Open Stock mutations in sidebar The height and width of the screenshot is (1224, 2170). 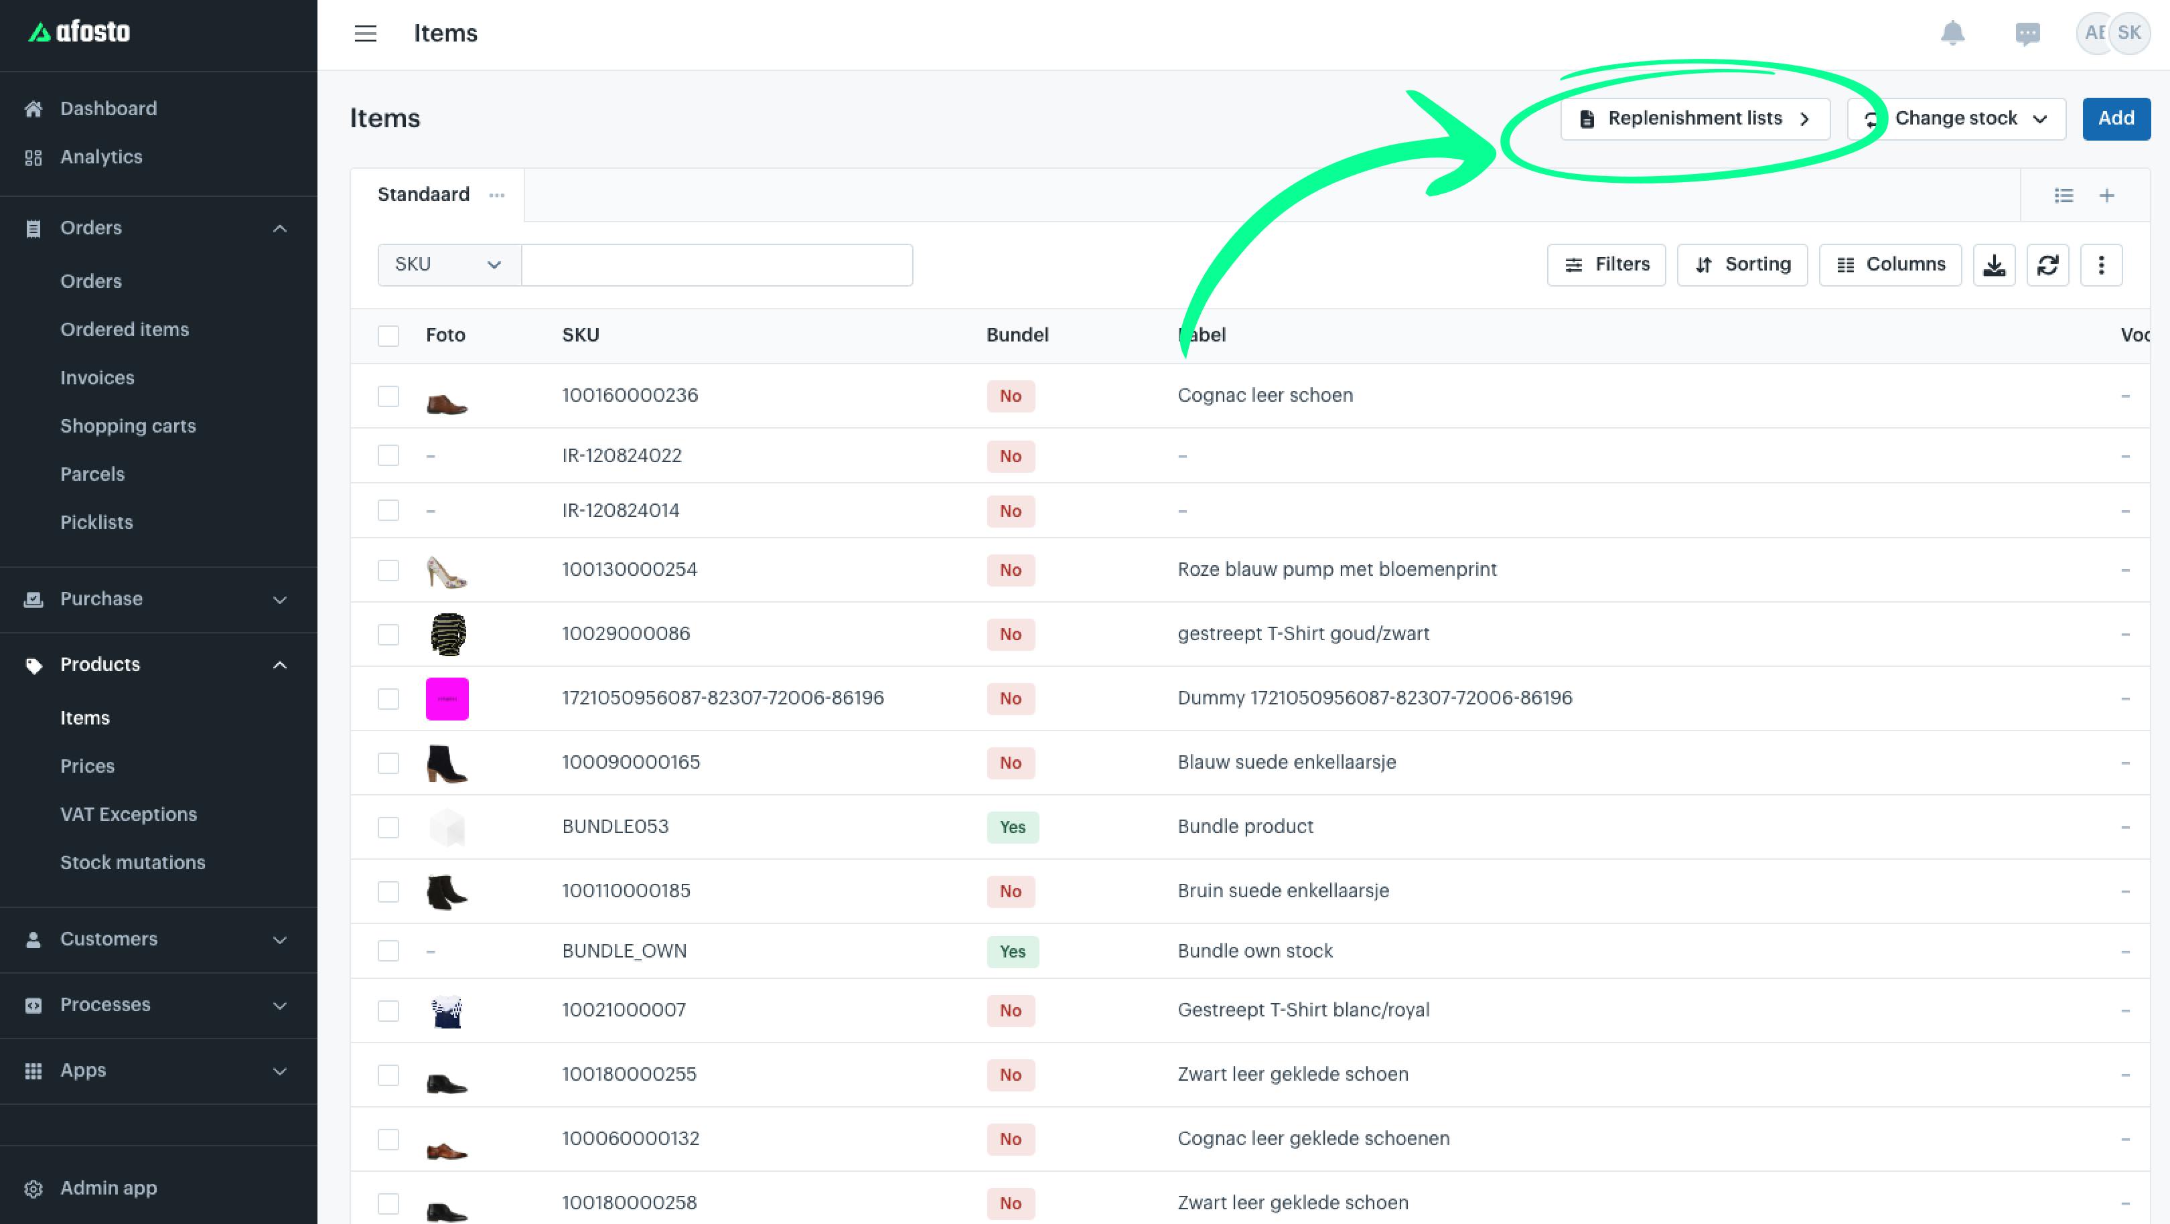pos(132,862)
